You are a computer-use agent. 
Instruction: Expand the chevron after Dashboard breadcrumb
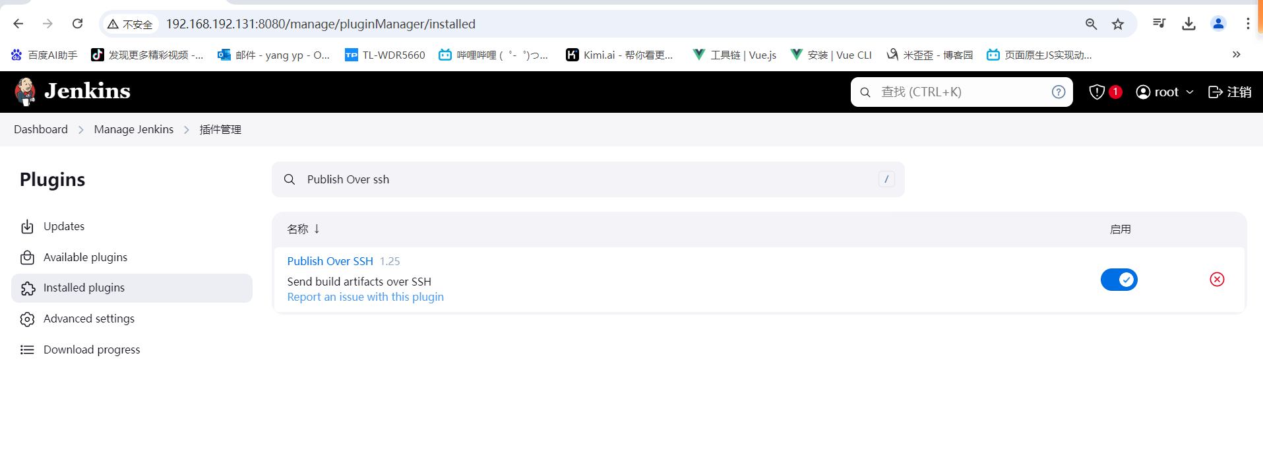pyautogui.click(x=81, y=130)
